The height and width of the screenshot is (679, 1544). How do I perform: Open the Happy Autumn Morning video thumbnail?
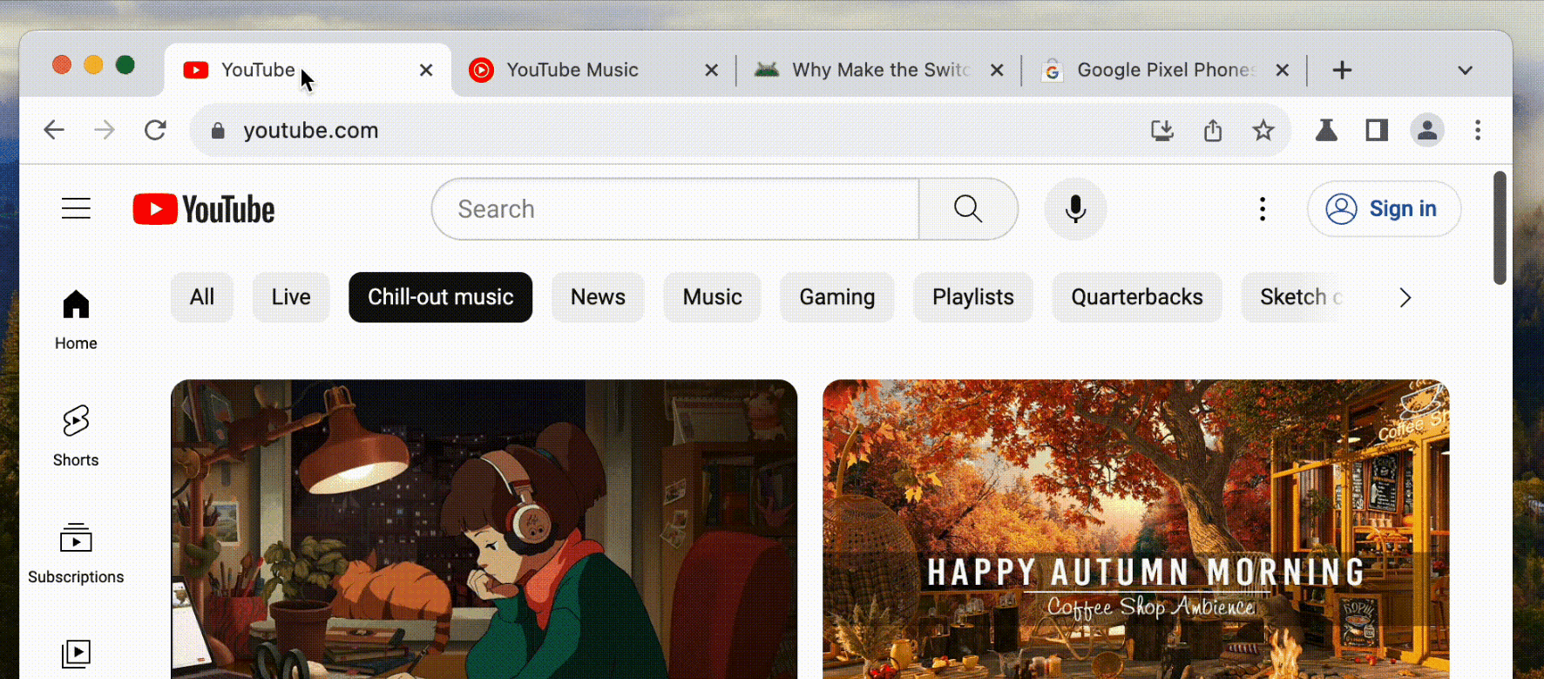coord(1136,529)
